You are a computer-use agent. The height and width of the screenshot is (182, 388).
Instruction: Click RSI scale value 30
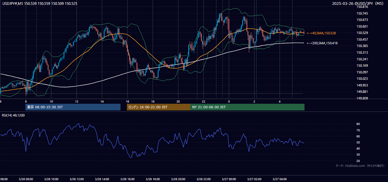(x=358, y=155)
